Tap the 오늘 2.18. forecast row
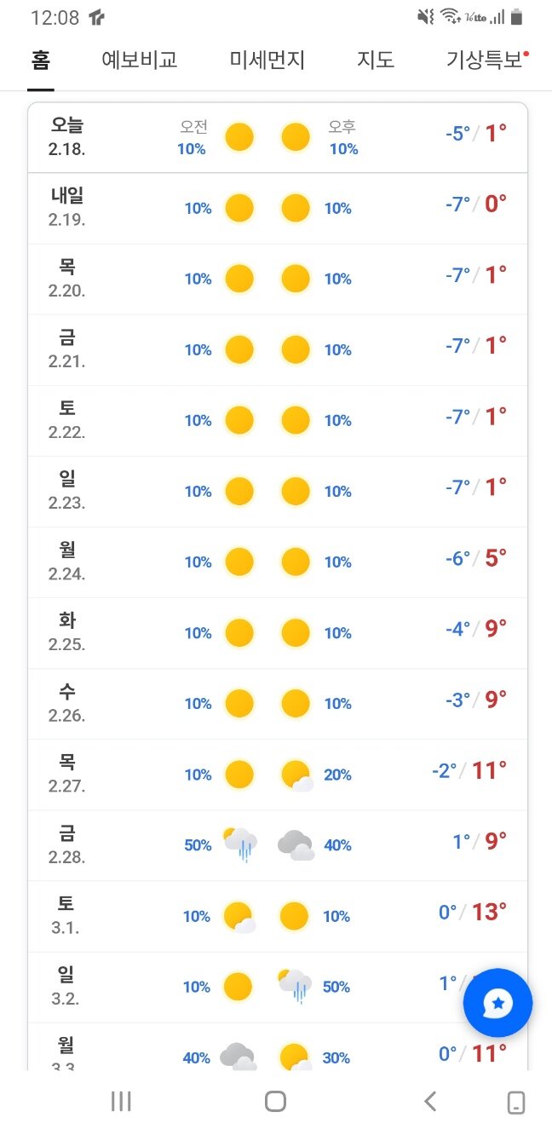 tap(278, 137)
